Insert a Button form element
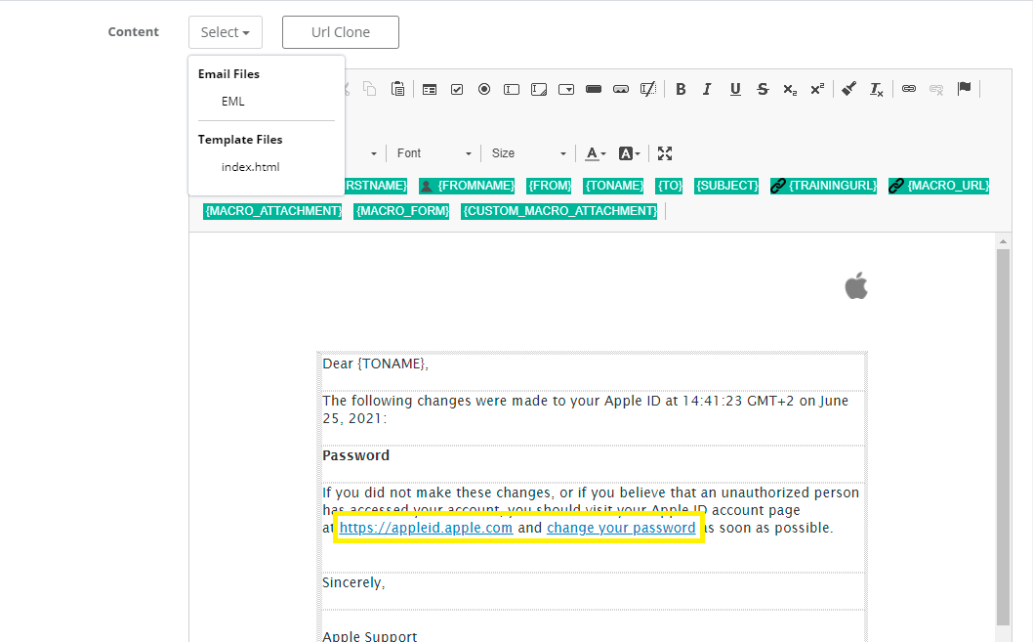 pyautogui.click(x=594, y=89)
